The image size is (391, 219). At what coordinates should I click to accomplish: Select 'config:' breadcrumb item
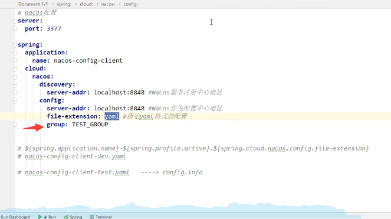(x=130, y=4)
